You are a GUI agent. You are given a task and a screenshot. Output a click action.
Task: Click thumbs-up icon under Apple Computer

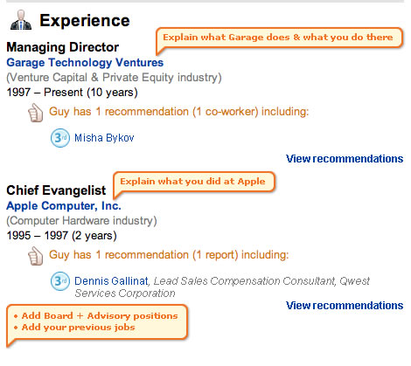tap(35, 256)
